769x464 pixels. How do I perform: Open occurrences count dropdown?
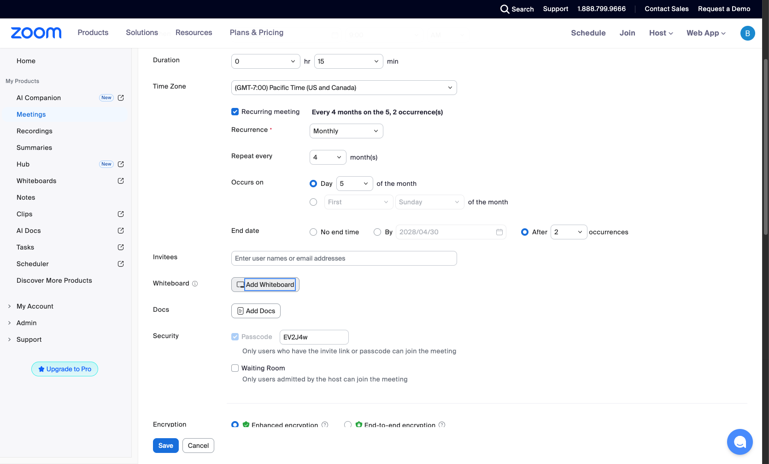coord(569,232)
